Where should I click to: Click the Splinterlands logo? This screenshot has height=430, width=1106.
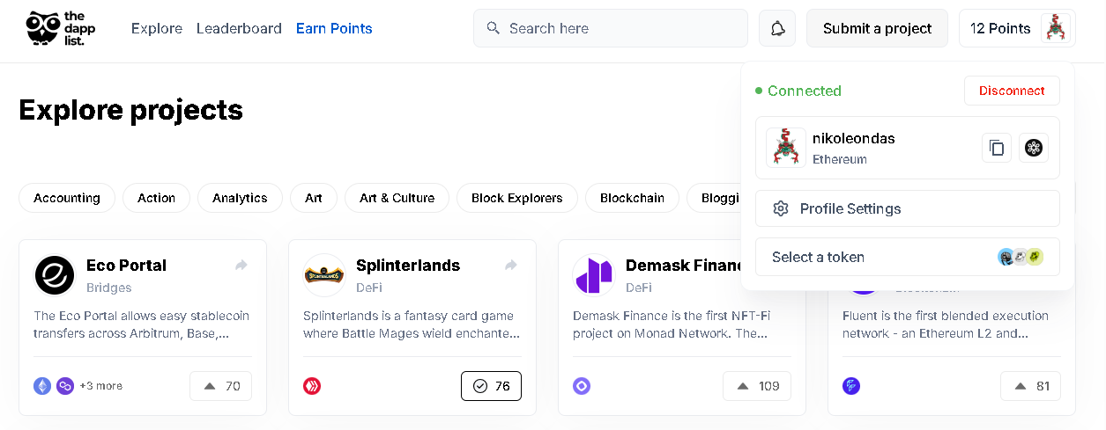[324, 274]
